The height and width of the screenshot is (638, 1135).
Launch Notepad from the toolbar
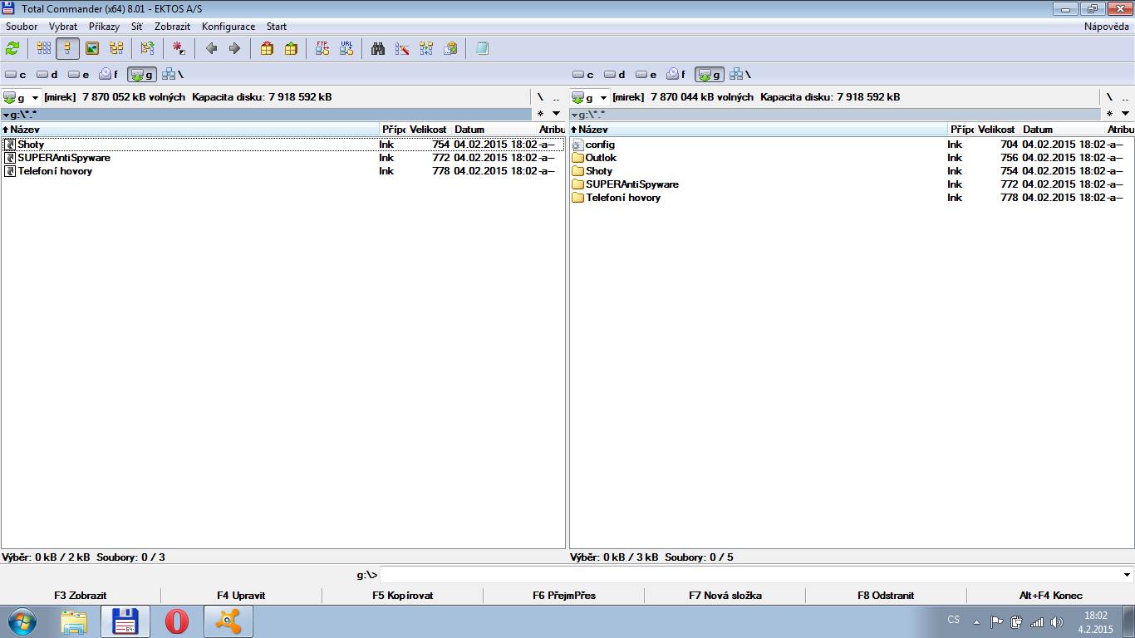point(482,48)
